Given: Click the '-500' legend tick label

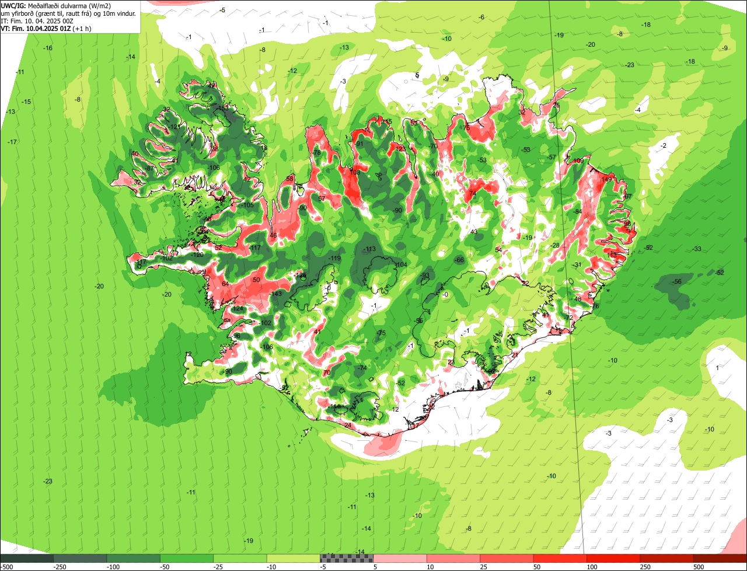Looking at the screenshot, I should point(6,567).
